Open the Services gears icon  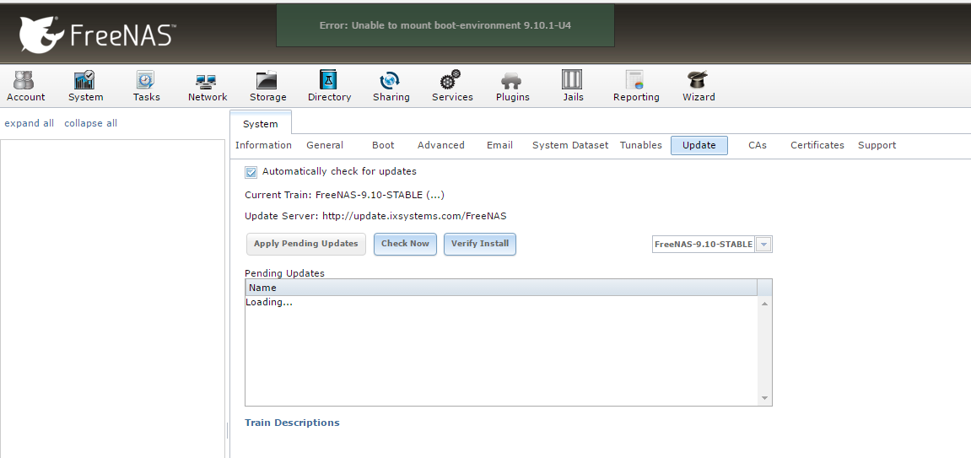[450, 80]
